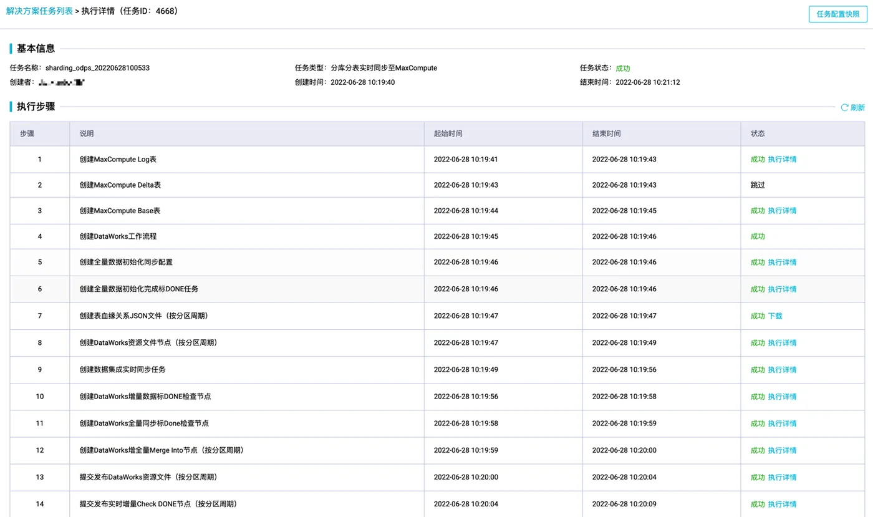Viewport: 873px width, 517px height.
Task: Click the creation time 2022-06-28 10:19:40
Action: (362, 82)
